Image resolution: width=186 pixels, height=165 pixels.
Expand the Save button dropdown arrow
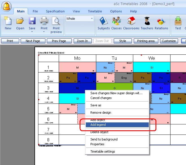click(x=32, y=32)
